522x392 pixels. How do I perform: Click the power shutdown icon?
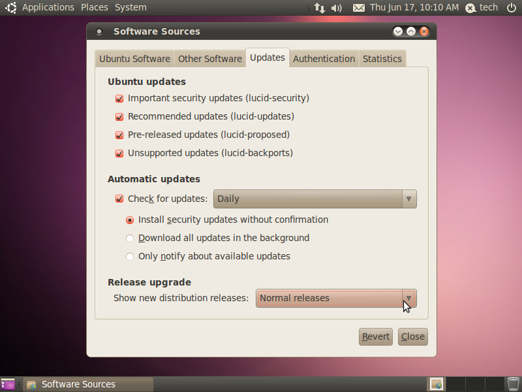coord(512,8)
